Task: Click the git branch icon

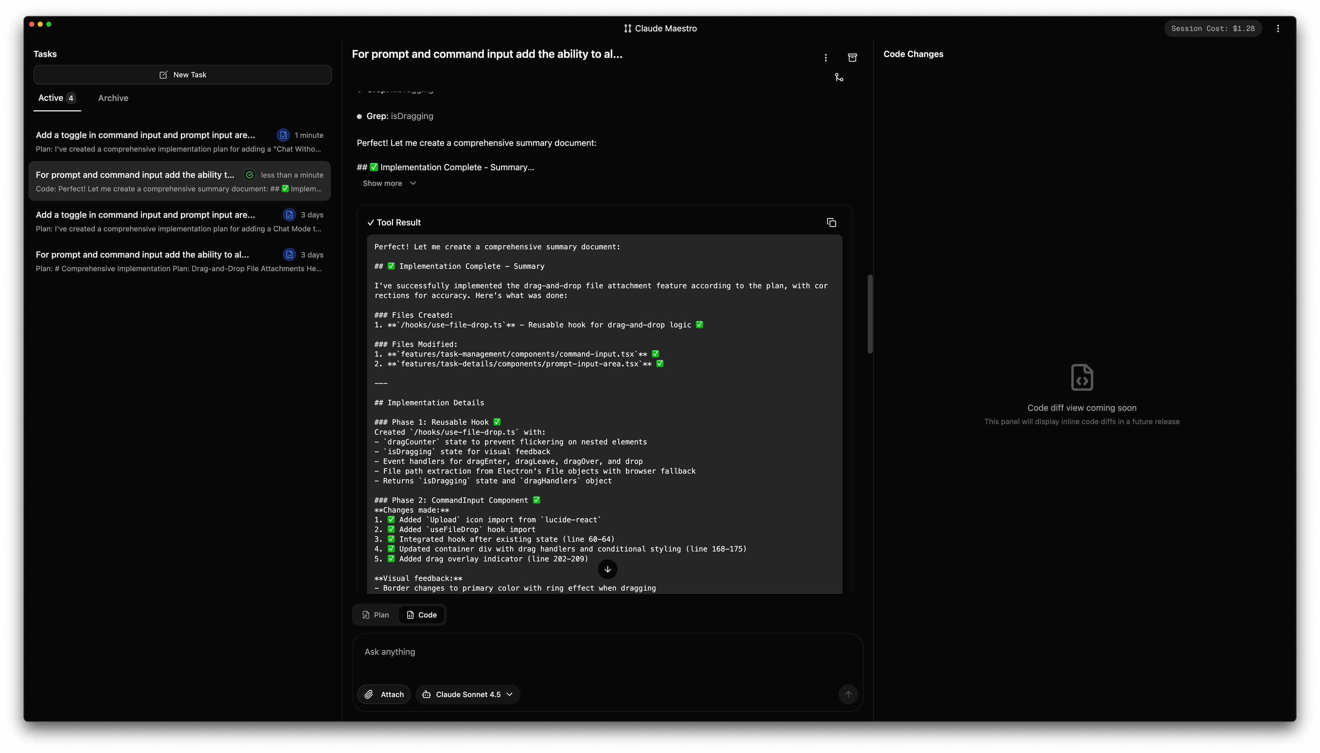Action: pyautogui.click(x=839, y=77)
